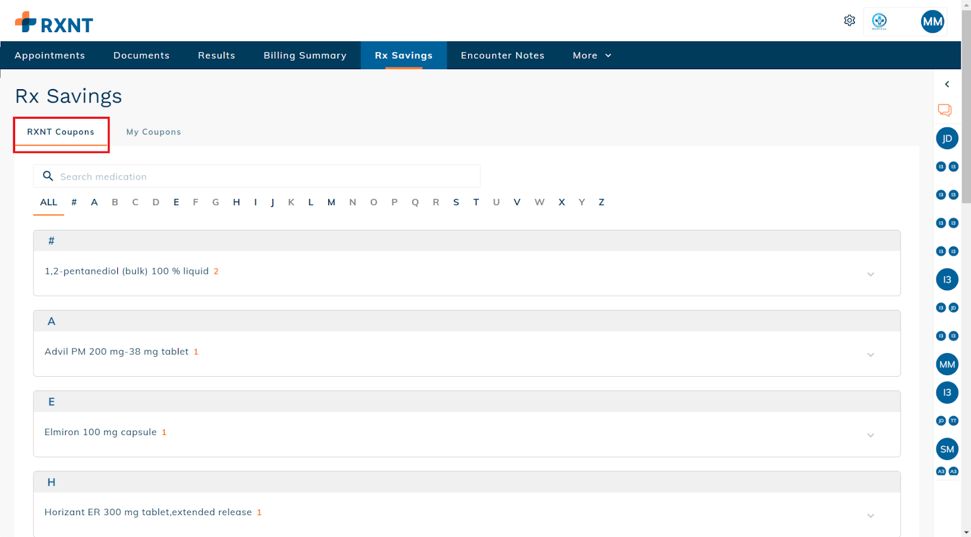Expand the Horizant ER row chevron
The width and height of the screenshot is (971, 537).
(870, 516)
